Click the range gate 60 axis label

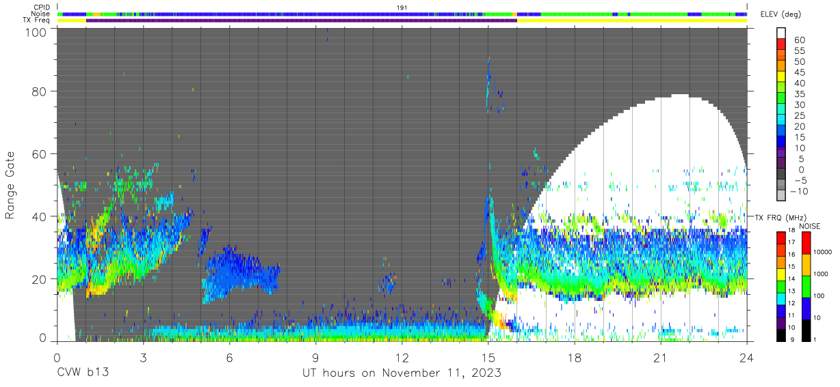tap(40, 154)
